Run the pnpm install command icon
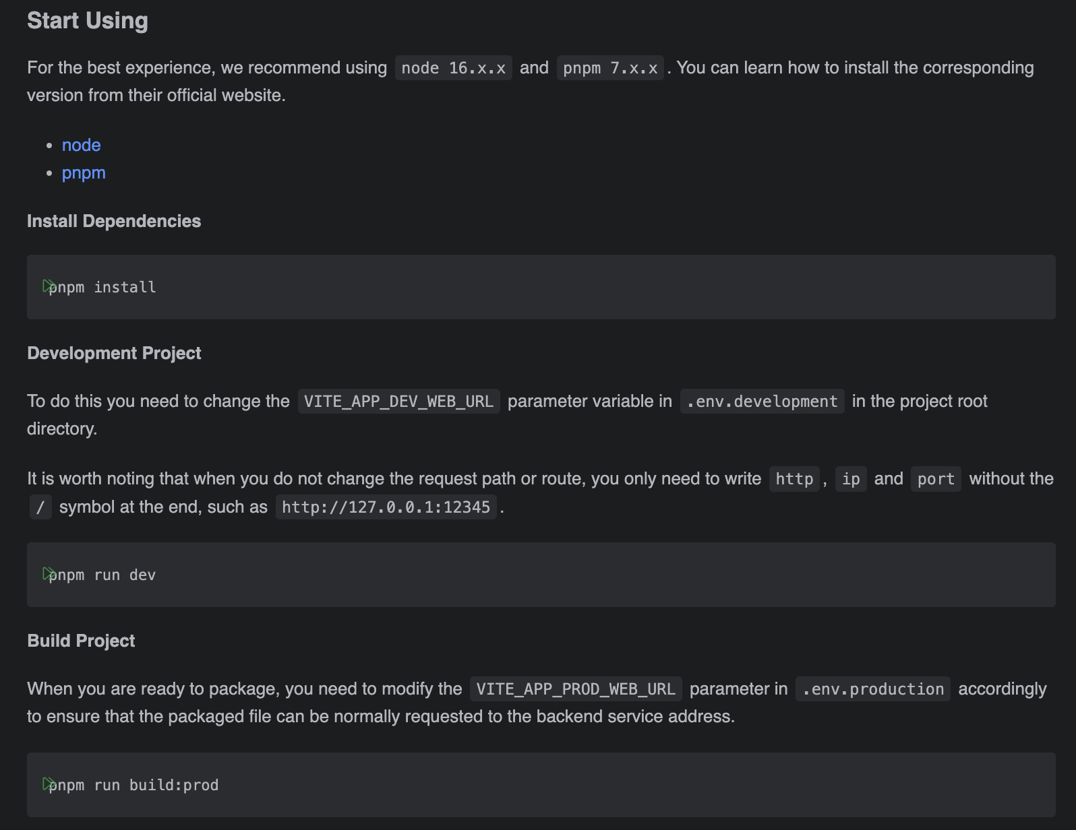The image size is (1076, 830). pyautogui.click(x=49, y=286)
